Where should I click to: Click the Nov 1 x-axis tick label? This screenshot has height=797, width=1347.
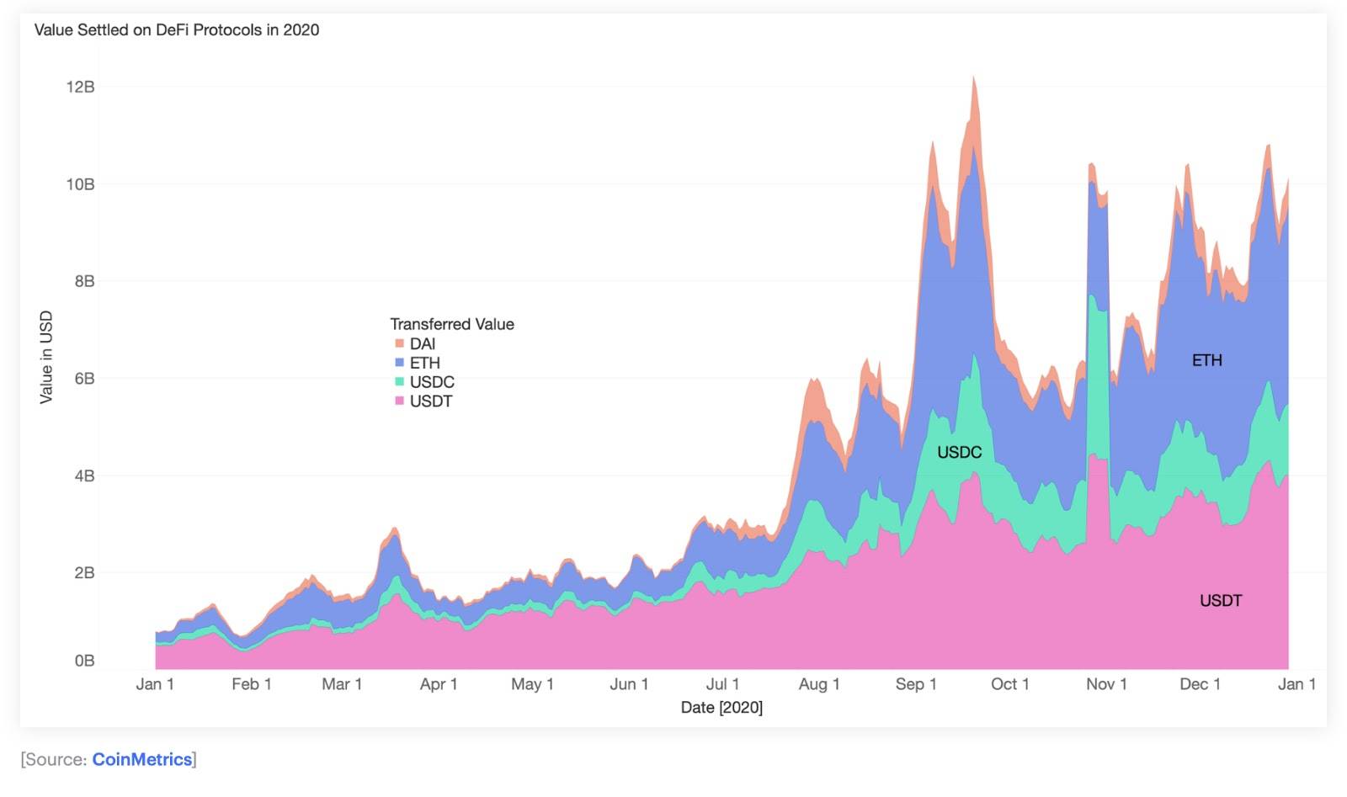pos(1106,684)
